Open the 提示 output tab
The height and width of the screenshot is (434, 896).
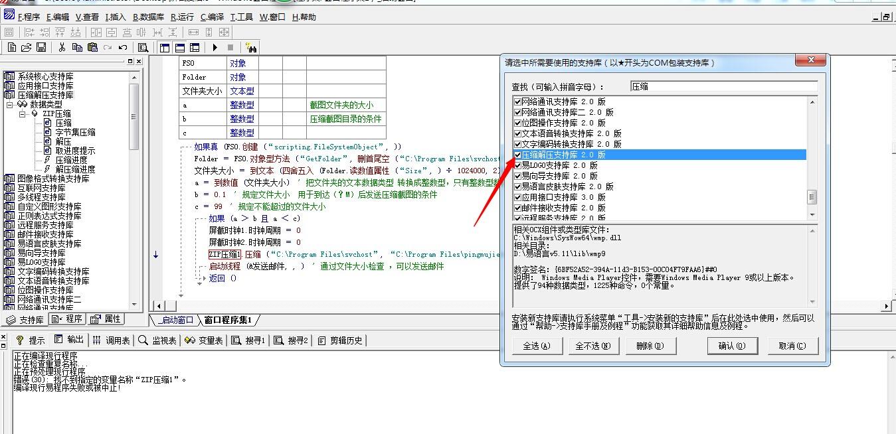tap(31, 340)
